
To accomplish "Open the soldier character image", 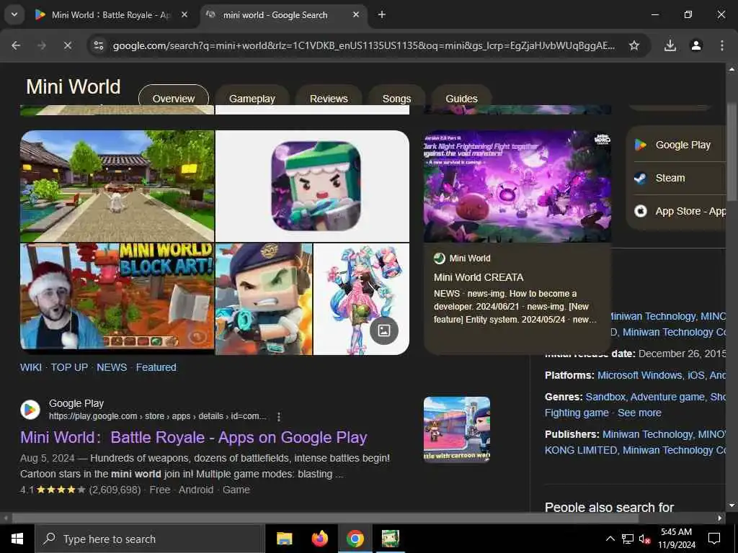I will (264, 299).
